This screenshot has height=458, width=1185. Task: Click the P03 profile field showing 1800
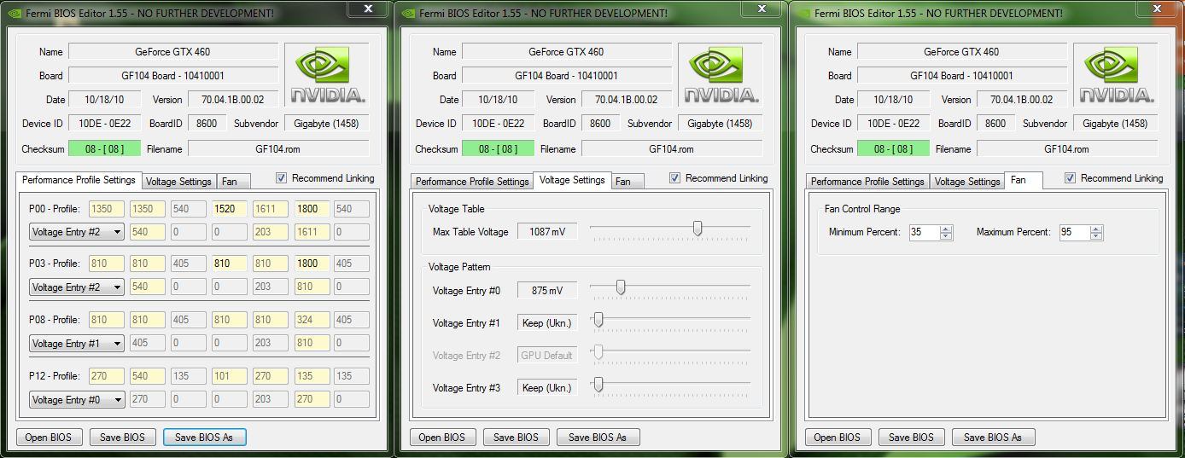pyautogui.click(x=311, y=264)
